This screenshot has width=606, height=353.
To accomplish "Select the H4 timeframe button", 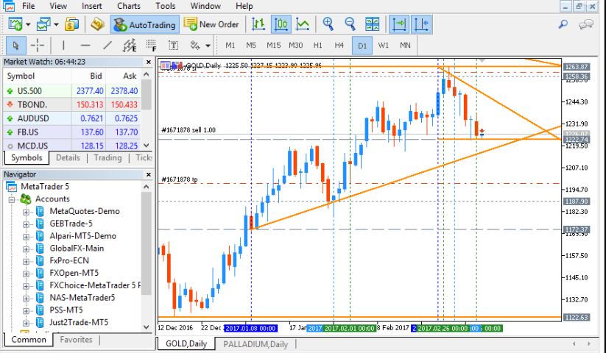I will tap(339, 46).
